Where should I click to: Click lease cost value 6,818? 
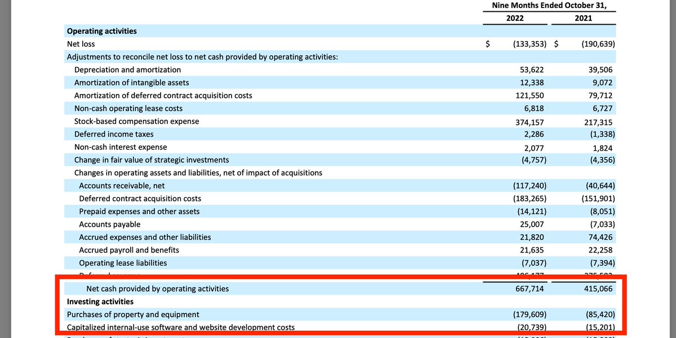click(534, 109)
